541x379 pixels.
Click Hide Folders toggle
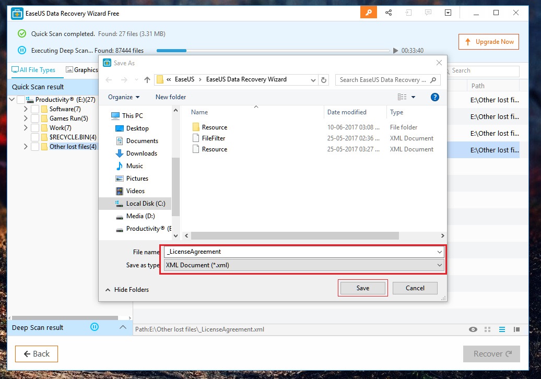(127, 290)
